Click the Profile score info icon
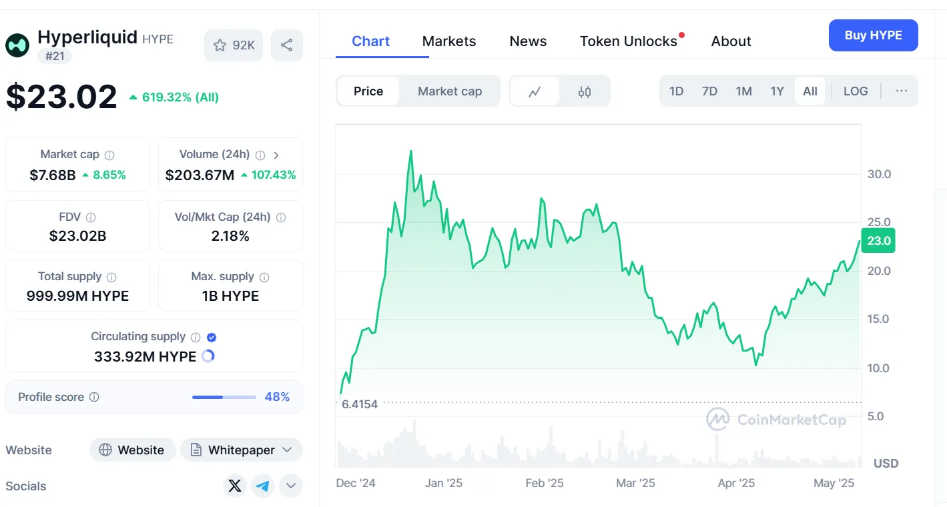 click(94, 397)
